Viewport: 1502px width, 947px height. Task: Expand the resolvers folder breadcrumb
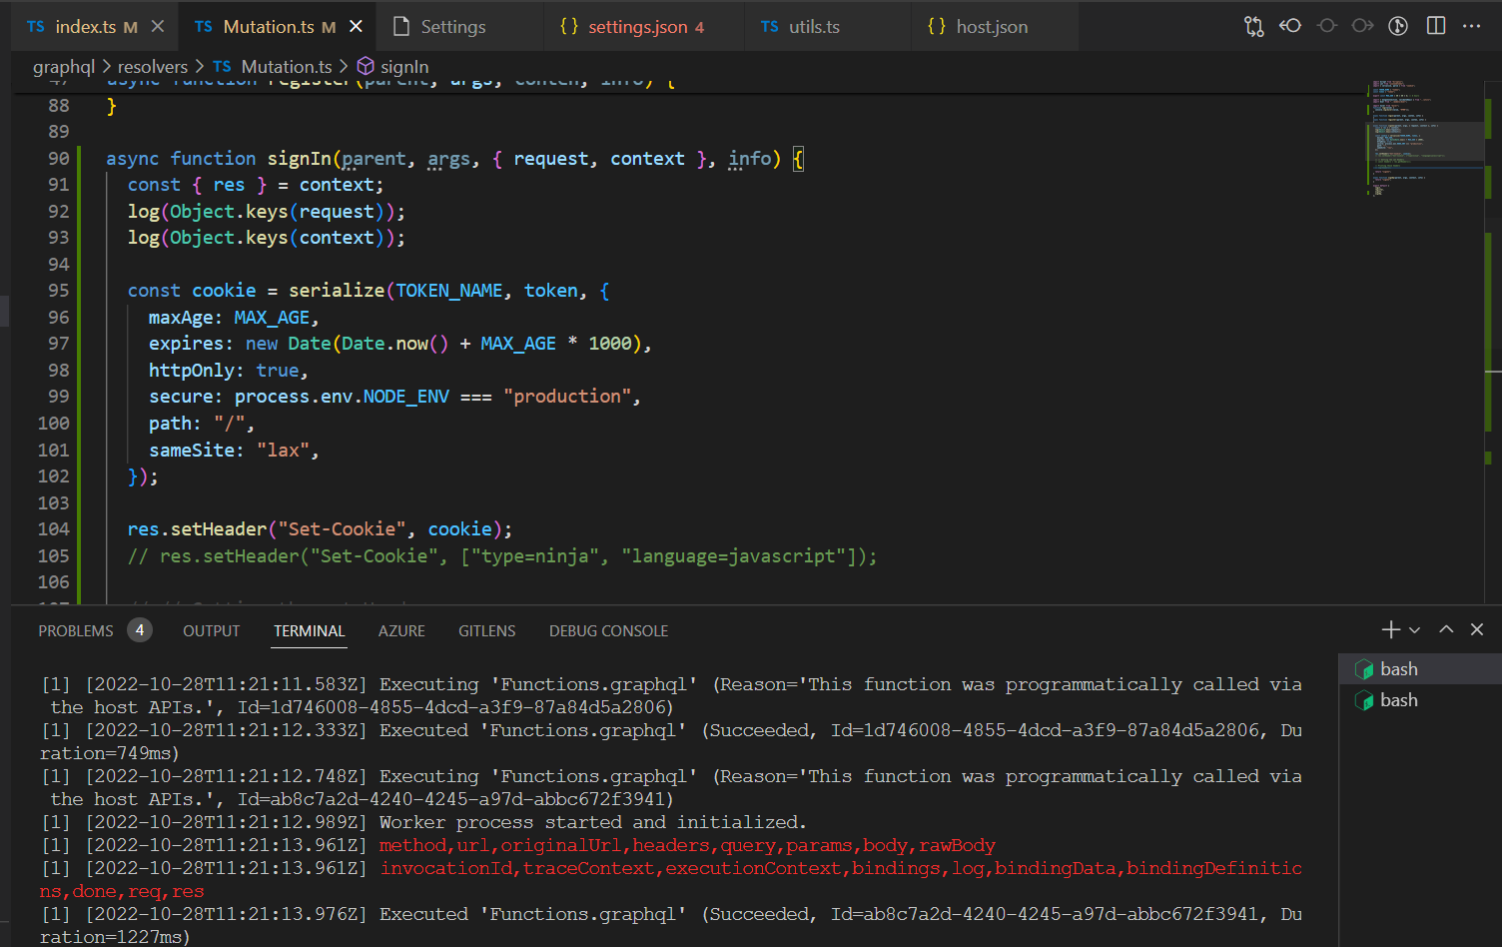pos(152,67)
